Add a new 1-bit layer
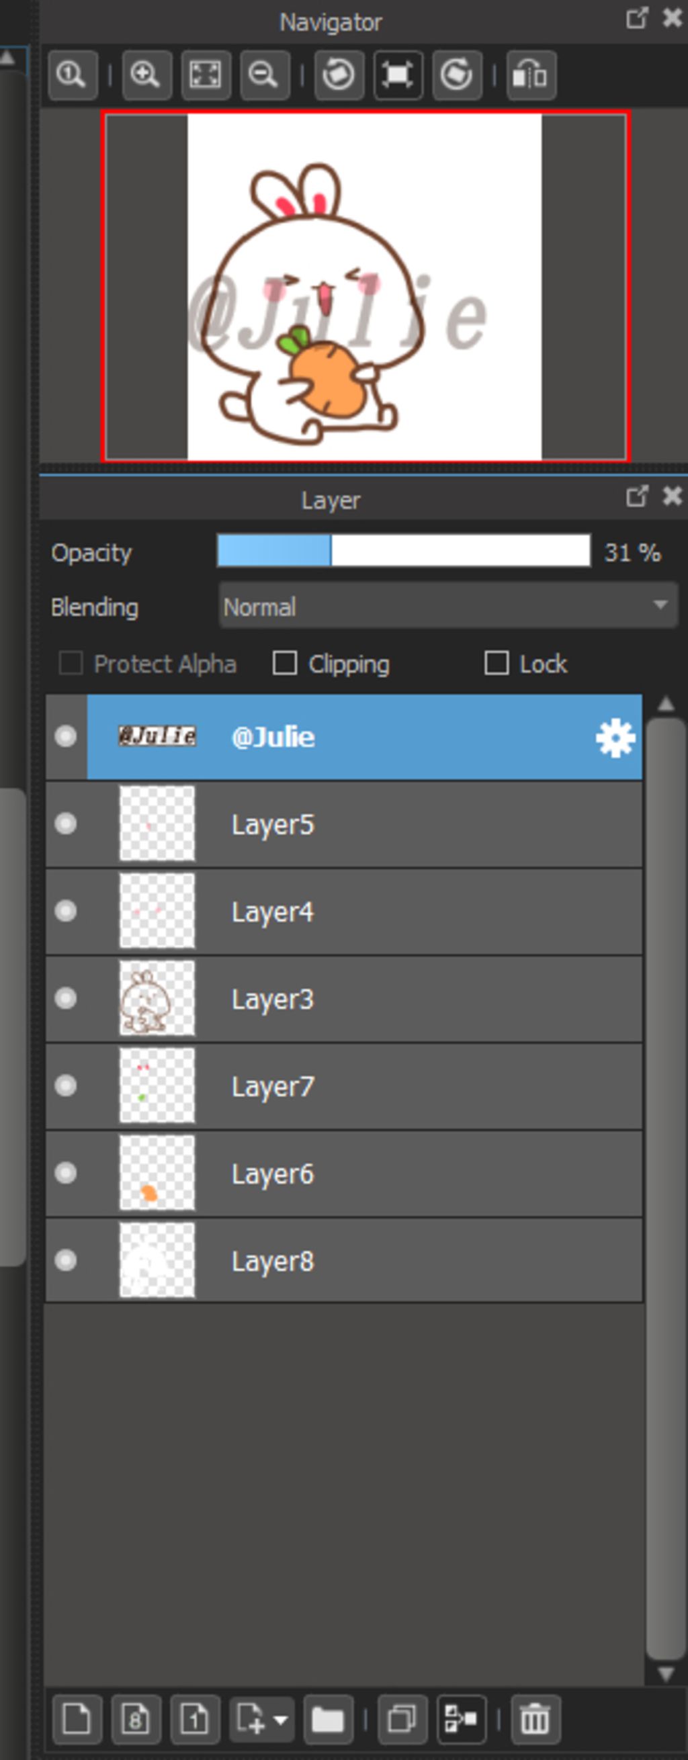Screen dimensions: 688x1760 coord(195,1718)
